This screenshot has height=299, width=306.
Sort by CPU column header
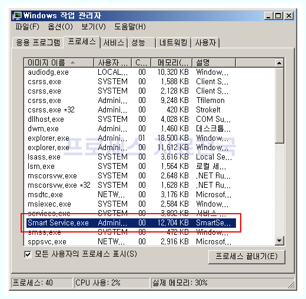click(x=141, y=63)
